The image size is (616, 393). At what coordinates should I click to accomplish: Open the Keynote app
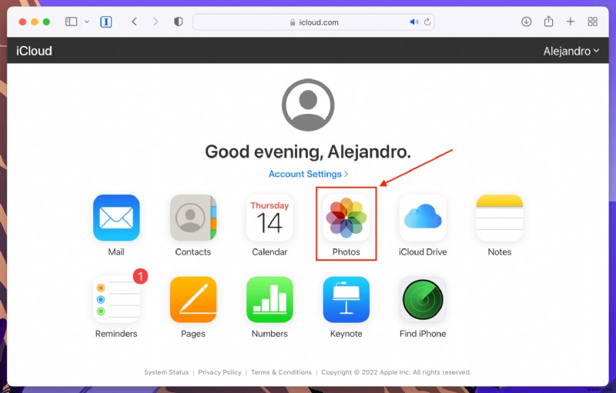pos(346,300)
